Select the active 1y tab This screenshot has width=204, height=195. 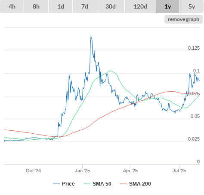coord(168,6)
